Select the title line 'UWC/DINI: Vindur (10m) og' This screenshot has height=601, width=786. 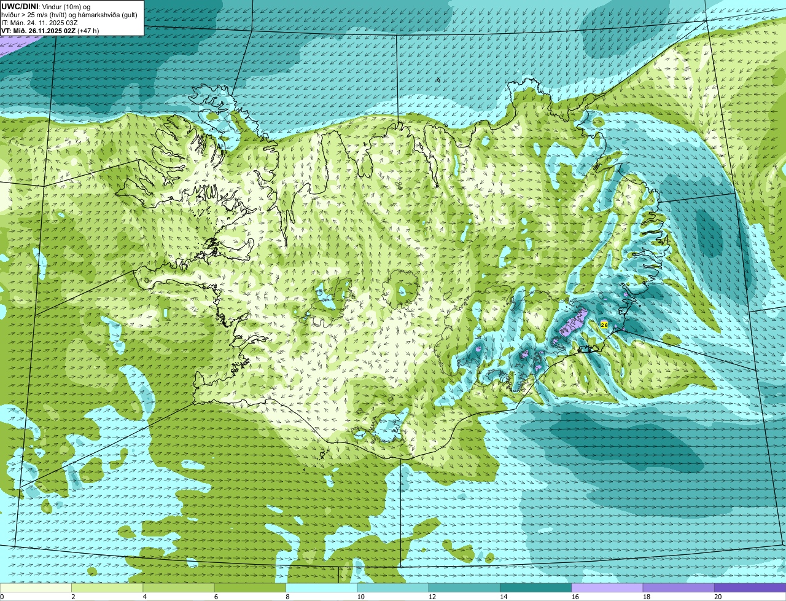(46, 6)
